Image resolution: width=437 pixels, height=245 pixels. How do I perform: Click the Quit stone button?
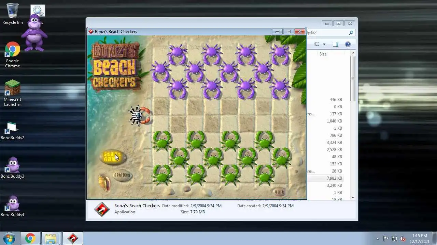point(279,192)
